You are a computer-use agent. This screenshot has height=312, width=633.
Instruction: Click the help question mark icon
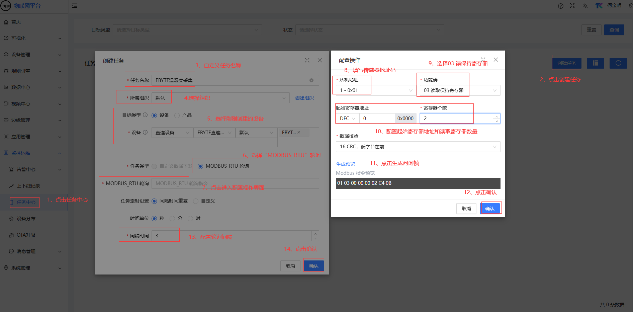point(561,6)
